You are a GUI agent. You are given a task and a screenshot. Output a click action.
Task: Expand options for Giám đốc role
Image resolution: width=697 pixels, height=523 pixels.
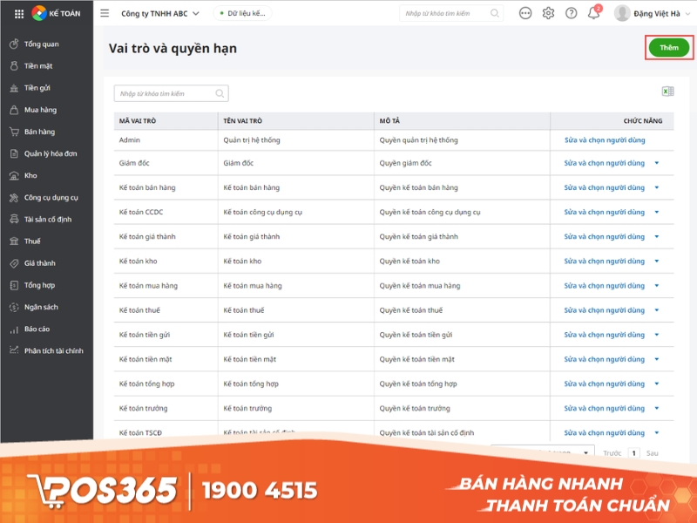[659, 162]
